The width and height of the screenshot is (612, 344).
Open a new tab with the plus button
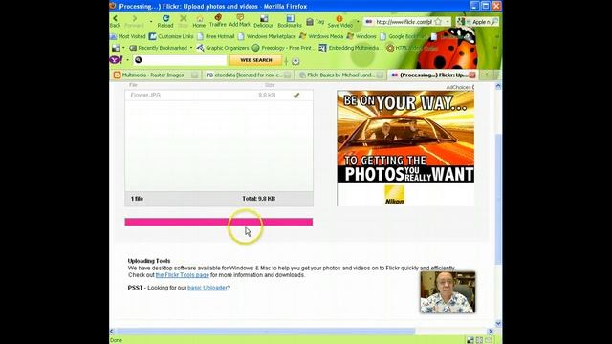[x=487, y=75]
